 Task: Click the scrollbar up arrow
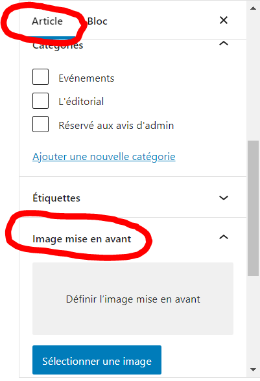pos(253,8)
